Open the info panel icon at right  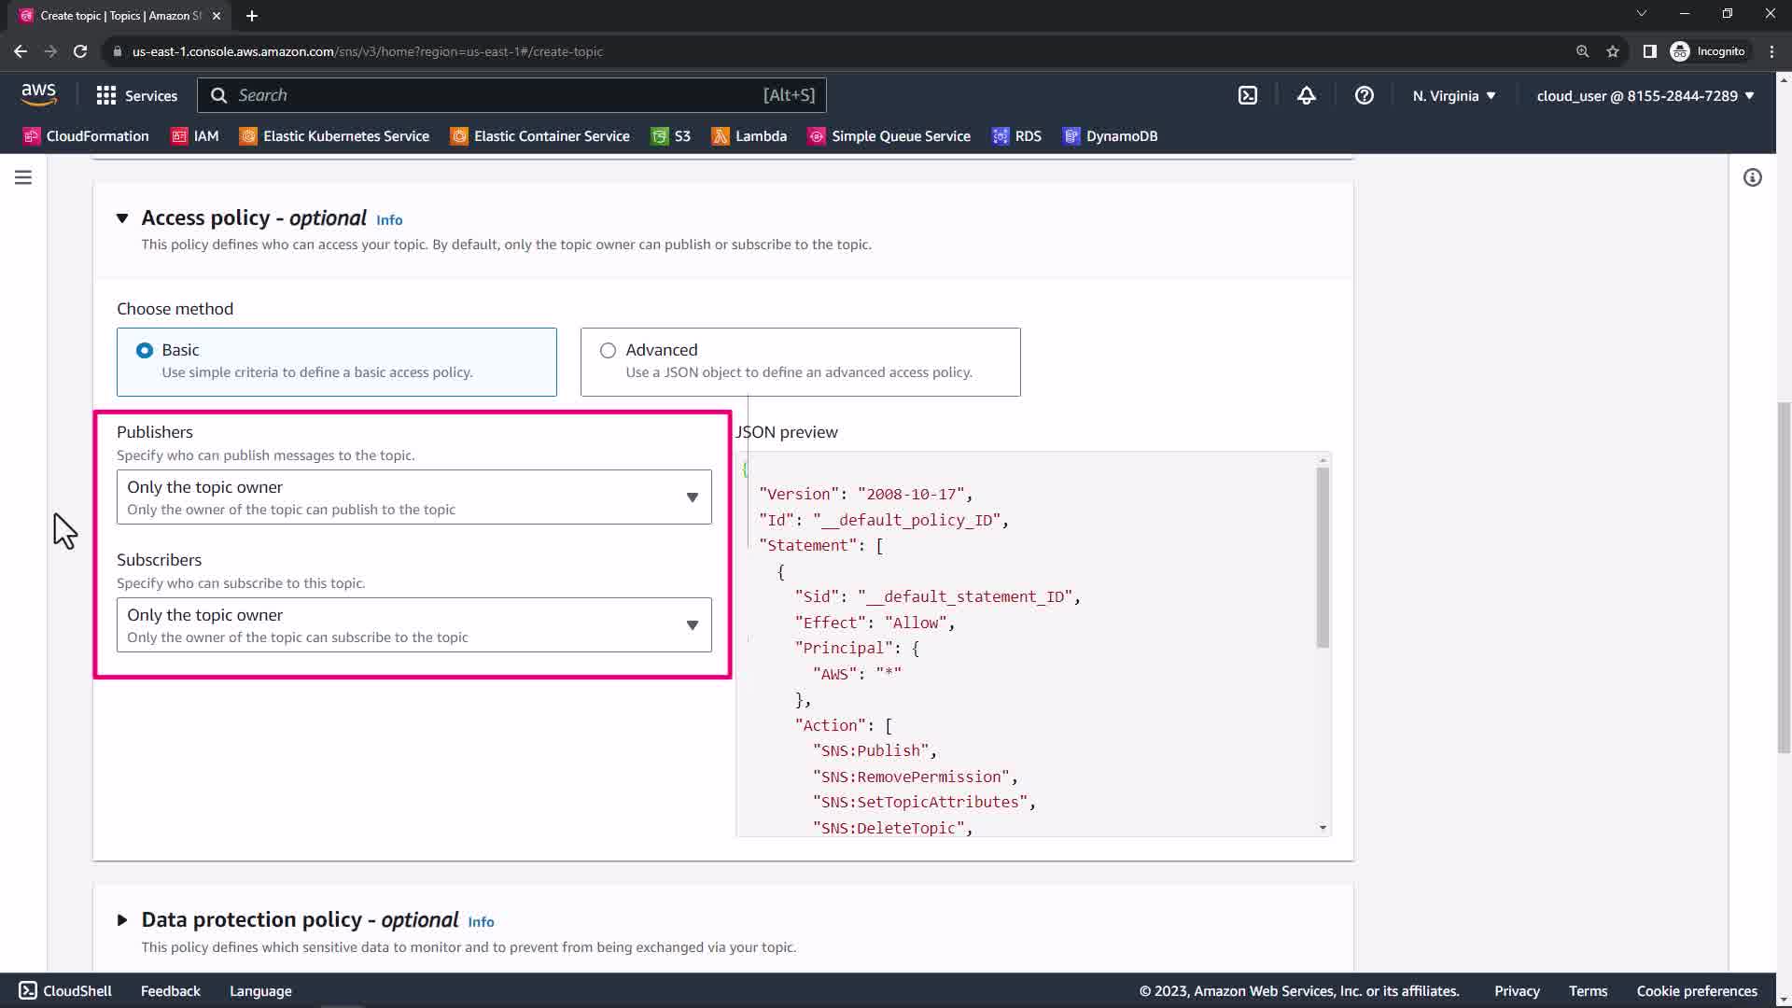[x=1752, y=177]
